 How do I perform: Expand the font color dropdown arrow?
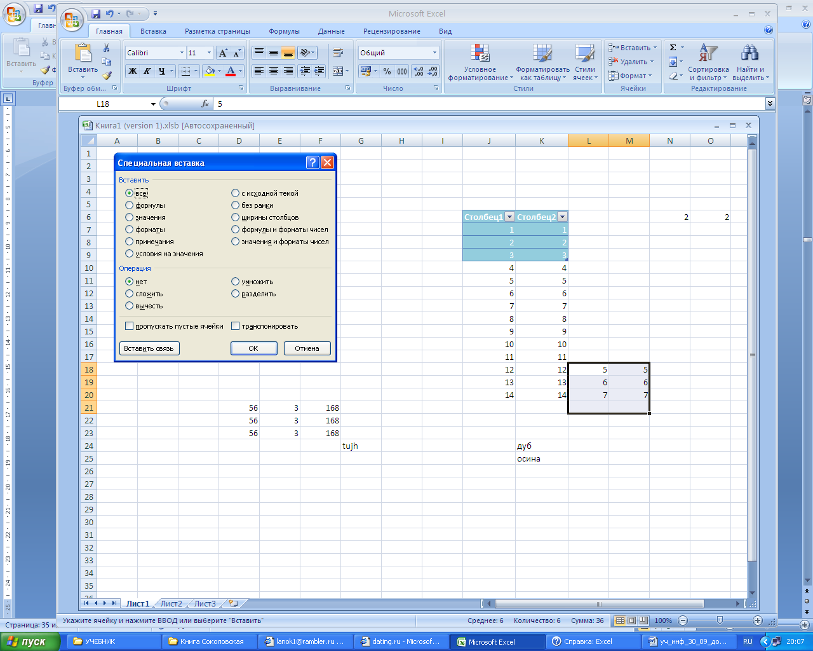coord(241,71)
